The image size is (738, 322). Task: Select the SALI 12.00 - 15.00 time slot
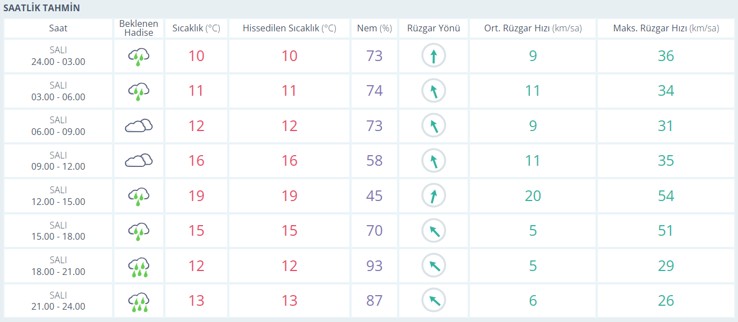pos(58,196)
